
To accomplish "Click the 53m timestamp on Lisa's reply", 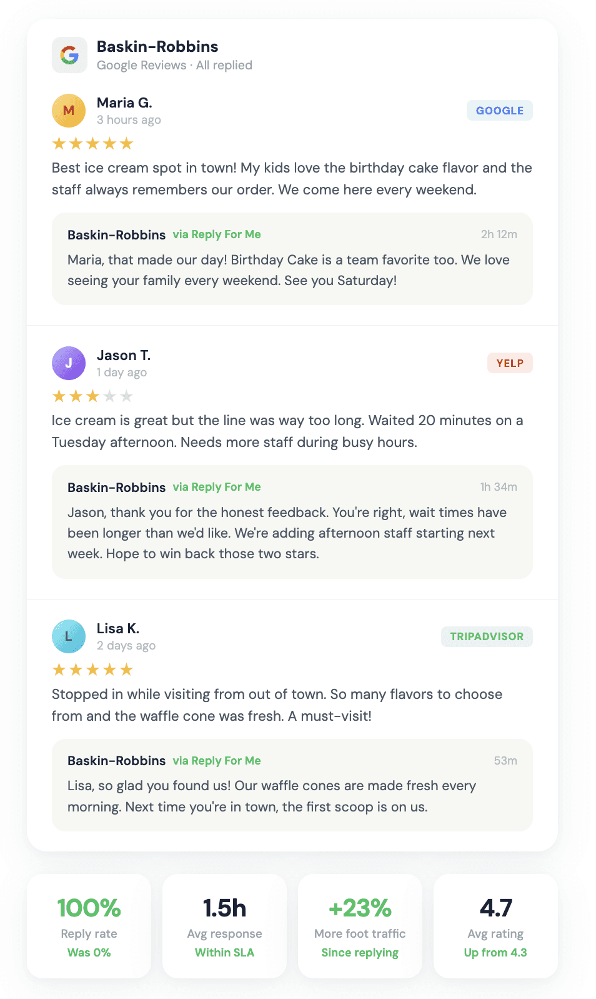I will [x=505, y=761].
